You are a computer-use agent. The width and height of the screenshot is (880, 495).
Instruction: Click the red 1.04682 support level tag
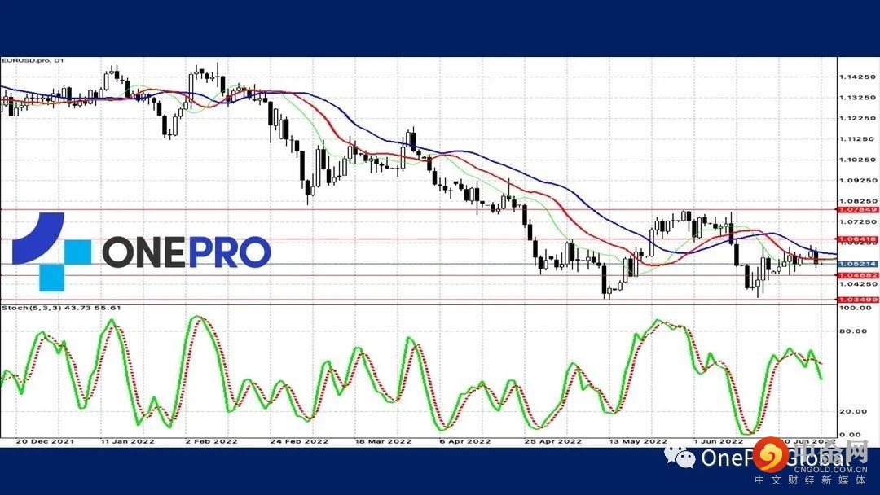tap(858, 275)
